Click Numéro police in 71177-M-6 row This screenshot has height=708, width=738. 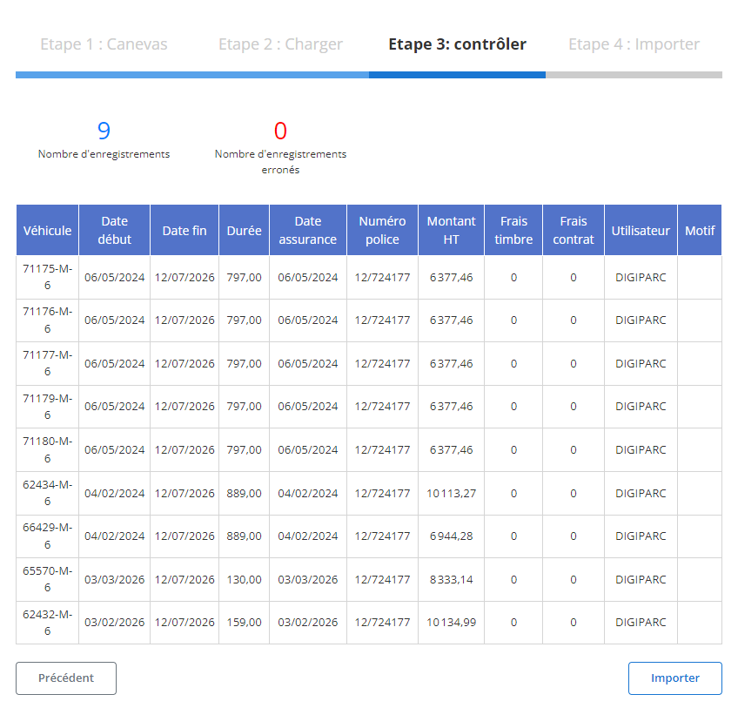tap(382, 364)
